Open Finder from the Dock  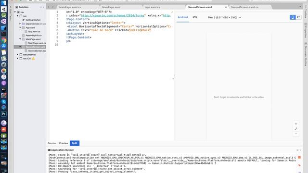3,3
